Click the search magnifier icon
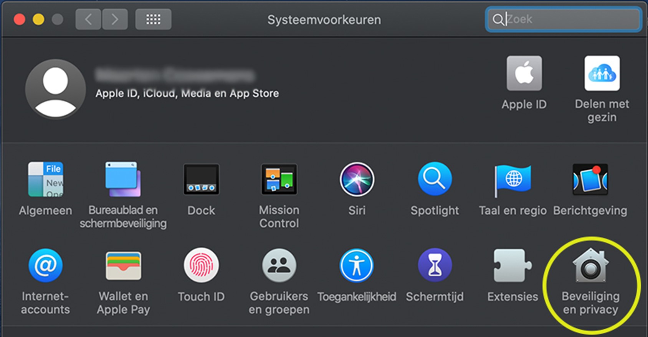The height and width of the screenshot is (337, 648). click(x=498, y=20)
